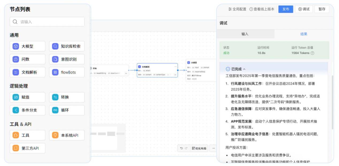Viewport: 339px width, 166px height.
Task: Click the 发布 publish button
Action: (x=285, y=9)
